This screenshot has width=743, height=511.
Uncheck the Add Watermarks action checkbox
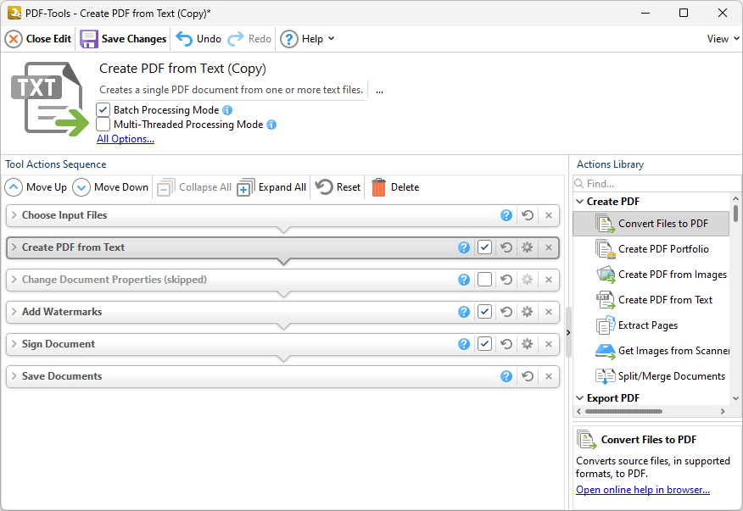coord(485,312)
